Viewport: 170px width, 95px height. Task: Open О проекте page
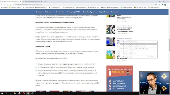pyautogui.click(x=60, y=12)
